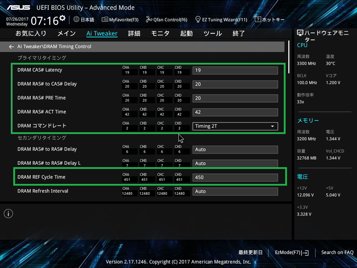
Task: Open the 詳細 tab
Action: 134,33
